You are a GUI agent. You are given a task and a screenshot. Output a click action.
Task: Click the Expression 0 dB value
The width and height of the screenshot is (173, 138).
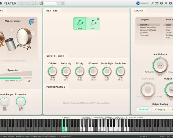click(21, 108)
